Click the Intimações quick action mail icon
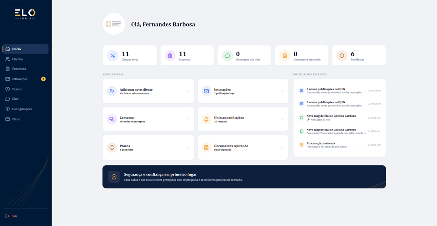The width and height of the screenshot is (437, 226). [206, 91]
